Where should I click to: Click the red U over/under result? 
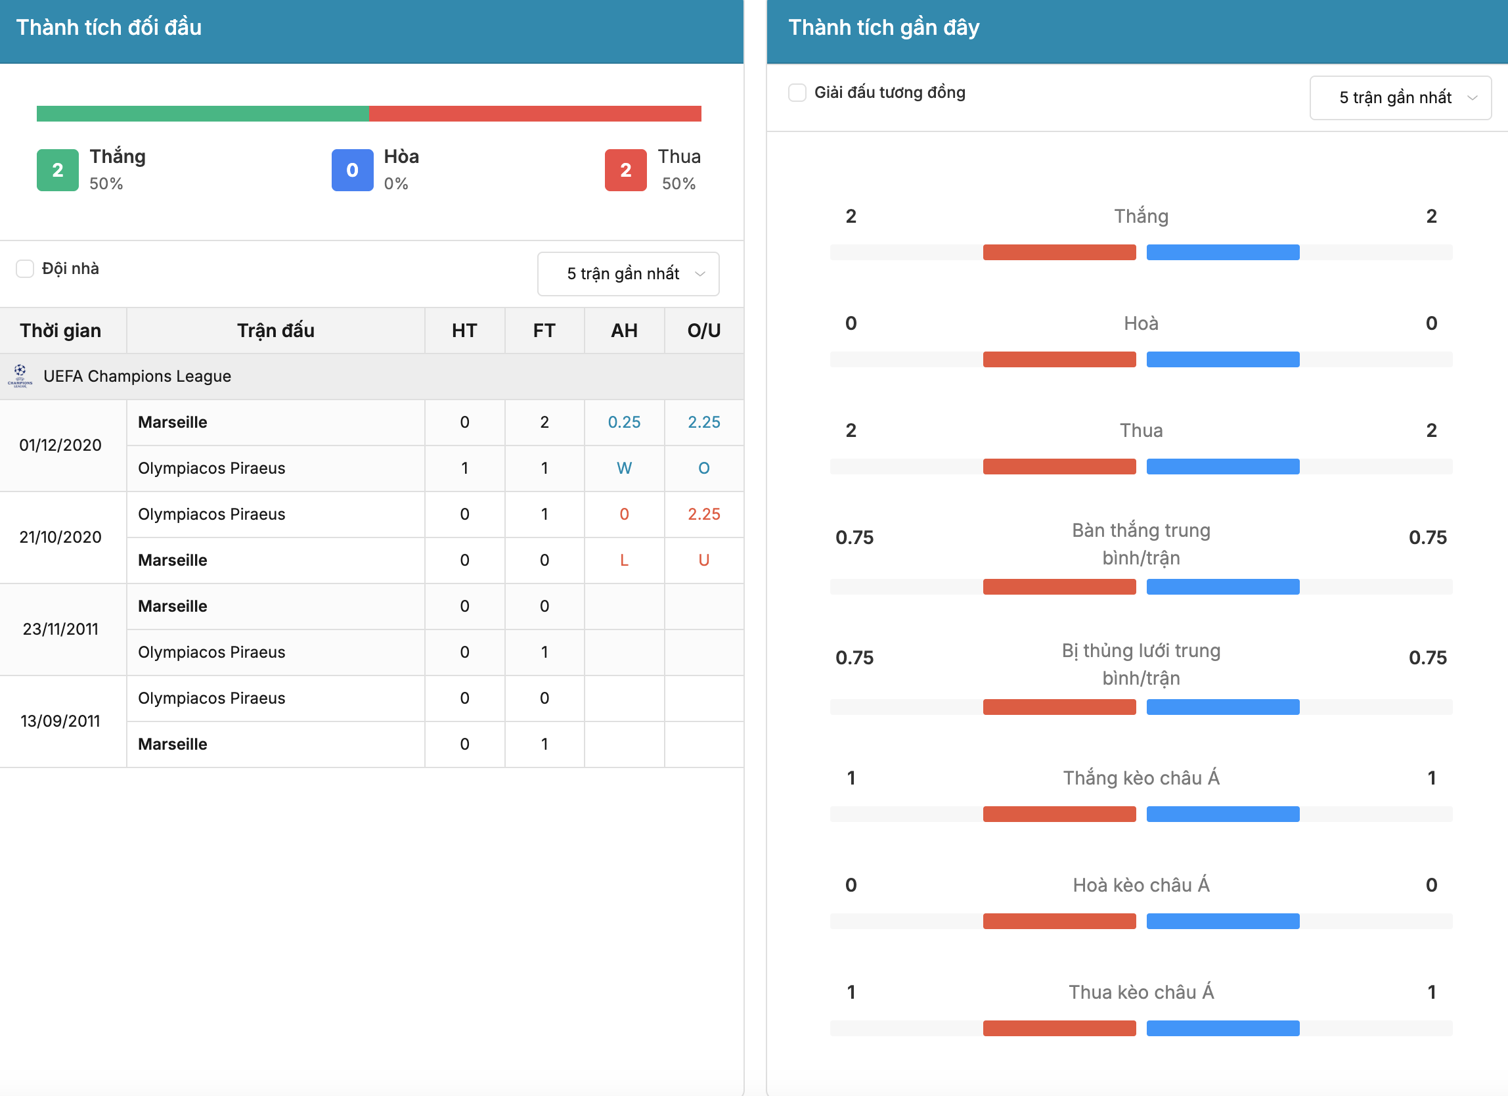tap(704, 560)
